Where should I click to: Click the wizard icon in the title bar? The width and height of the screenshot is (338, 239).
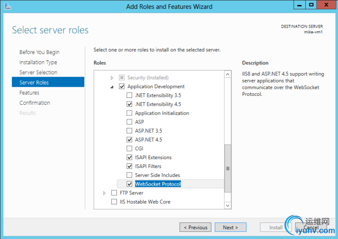pos(7,6)
